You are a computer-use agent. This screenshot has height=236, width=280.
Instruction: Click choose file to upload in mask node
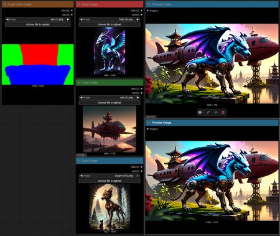point(38,24)
